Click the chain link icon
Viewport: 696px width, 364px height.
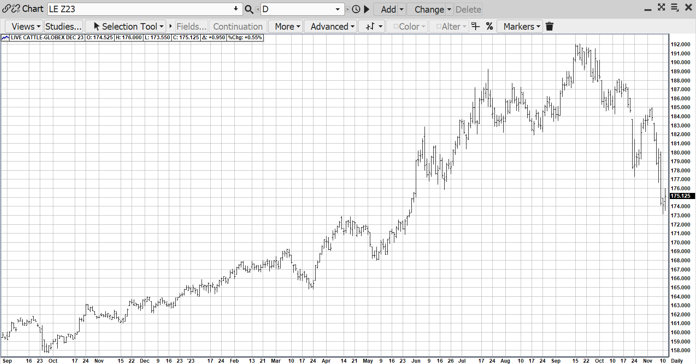(6, 9)
